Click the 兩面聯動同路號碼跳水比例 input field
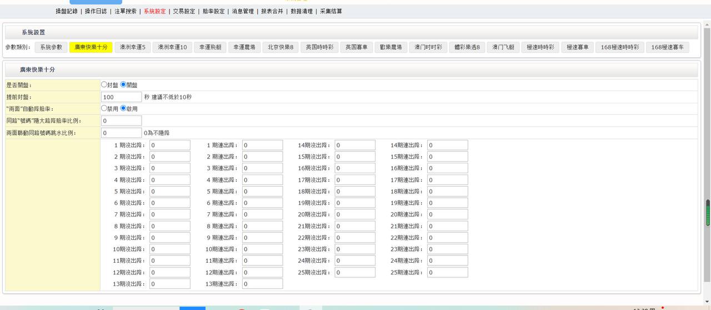Image resolution: width=711 pixels, height=310 pixels. tap(121, 133)
